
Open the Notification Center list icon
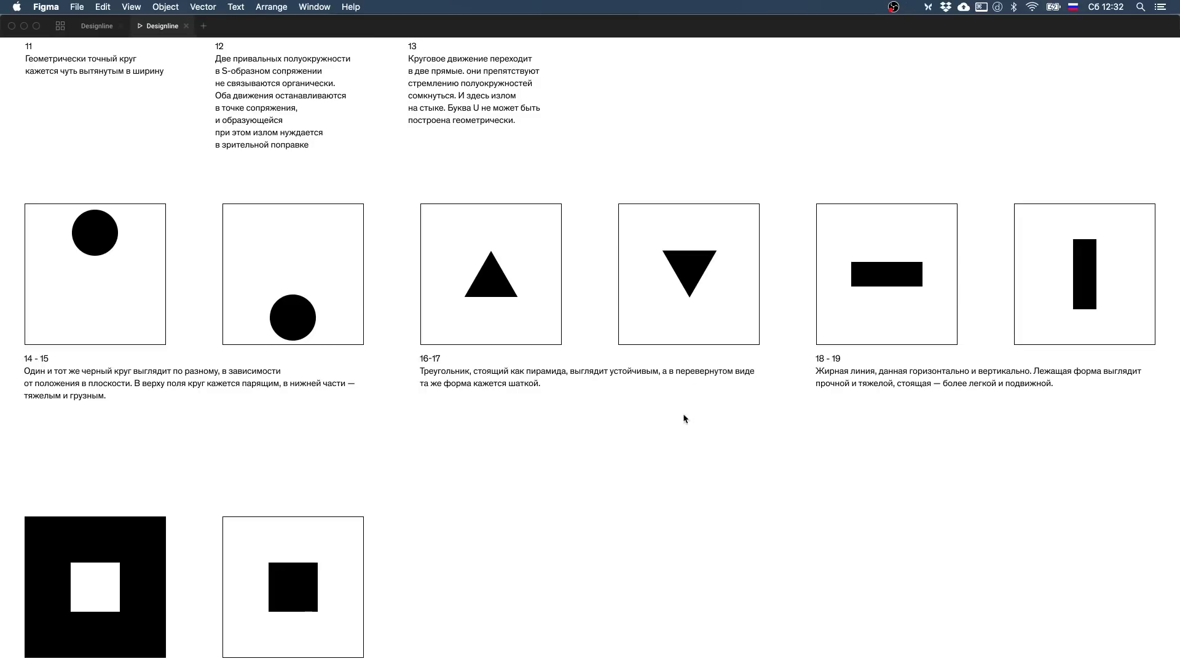[x=1160, y=7]
